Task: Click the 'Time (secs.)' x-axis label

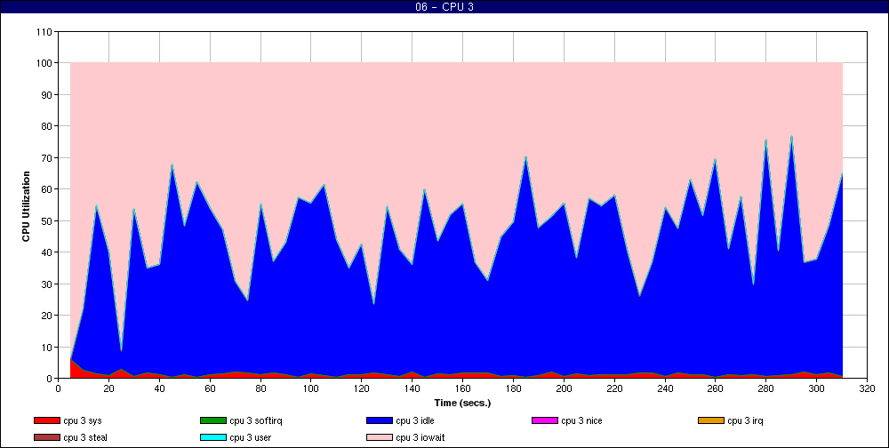Action: point(462,404)
